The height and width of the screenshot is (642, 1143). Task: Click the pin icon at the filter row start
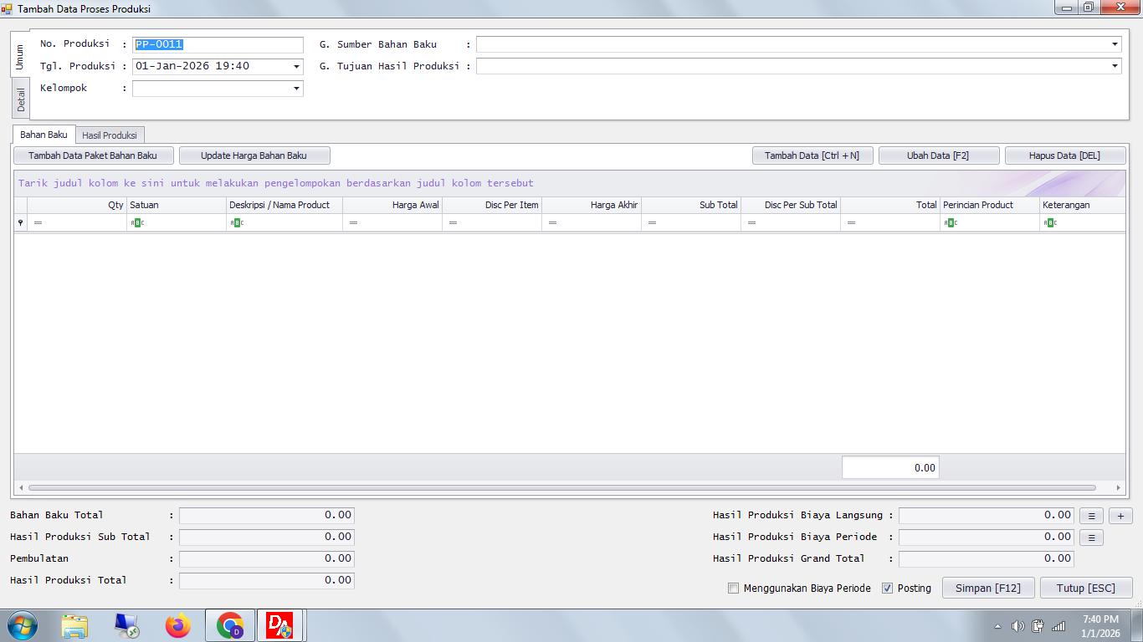pyautogui.click(x=20, y=222)
